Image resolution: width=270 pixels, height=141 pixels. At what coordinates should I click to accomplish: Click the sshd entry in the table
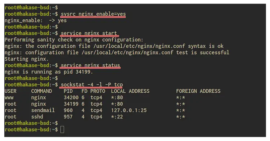pos(37,117)
